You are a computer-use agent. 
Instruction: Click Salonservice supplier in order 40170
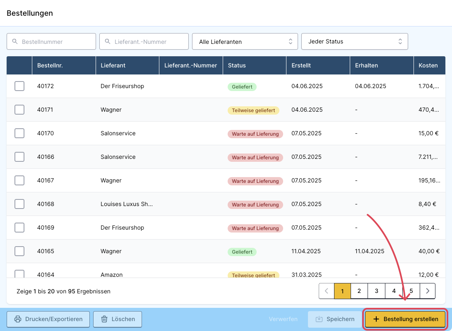[118, 133]
